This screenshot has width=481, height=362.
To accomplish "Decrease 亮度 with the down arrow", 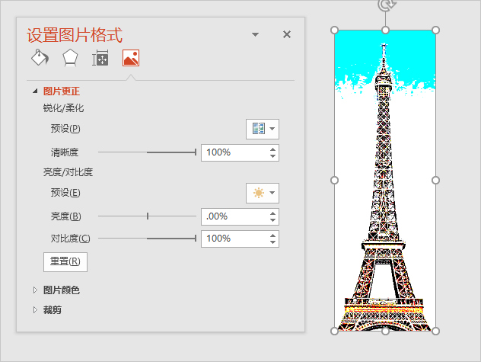I will point(272,220).
